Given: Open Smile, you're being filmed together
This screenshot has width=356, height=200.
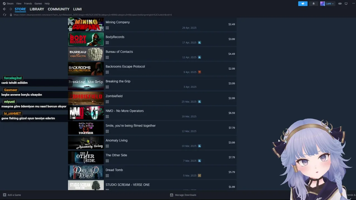Looking at the screenshot, I should click(131, 126).
